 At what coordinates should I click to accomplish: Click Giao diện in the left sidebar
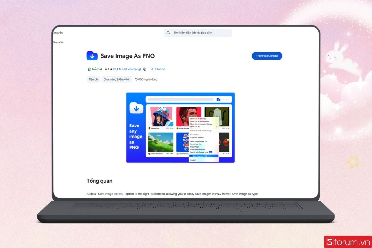60,42
